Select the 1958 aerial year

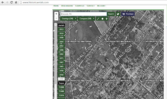(61, 71)
